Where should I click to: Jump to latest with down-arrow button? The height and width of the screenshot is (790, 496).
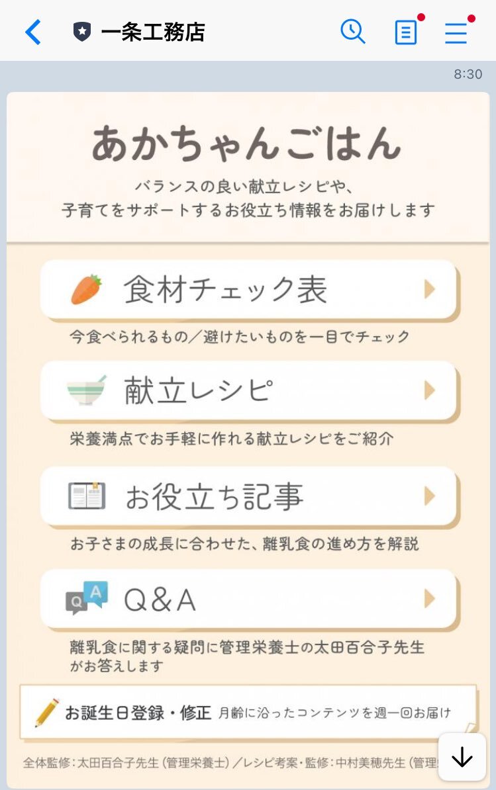pyautogui.click(x=462, y=757)
